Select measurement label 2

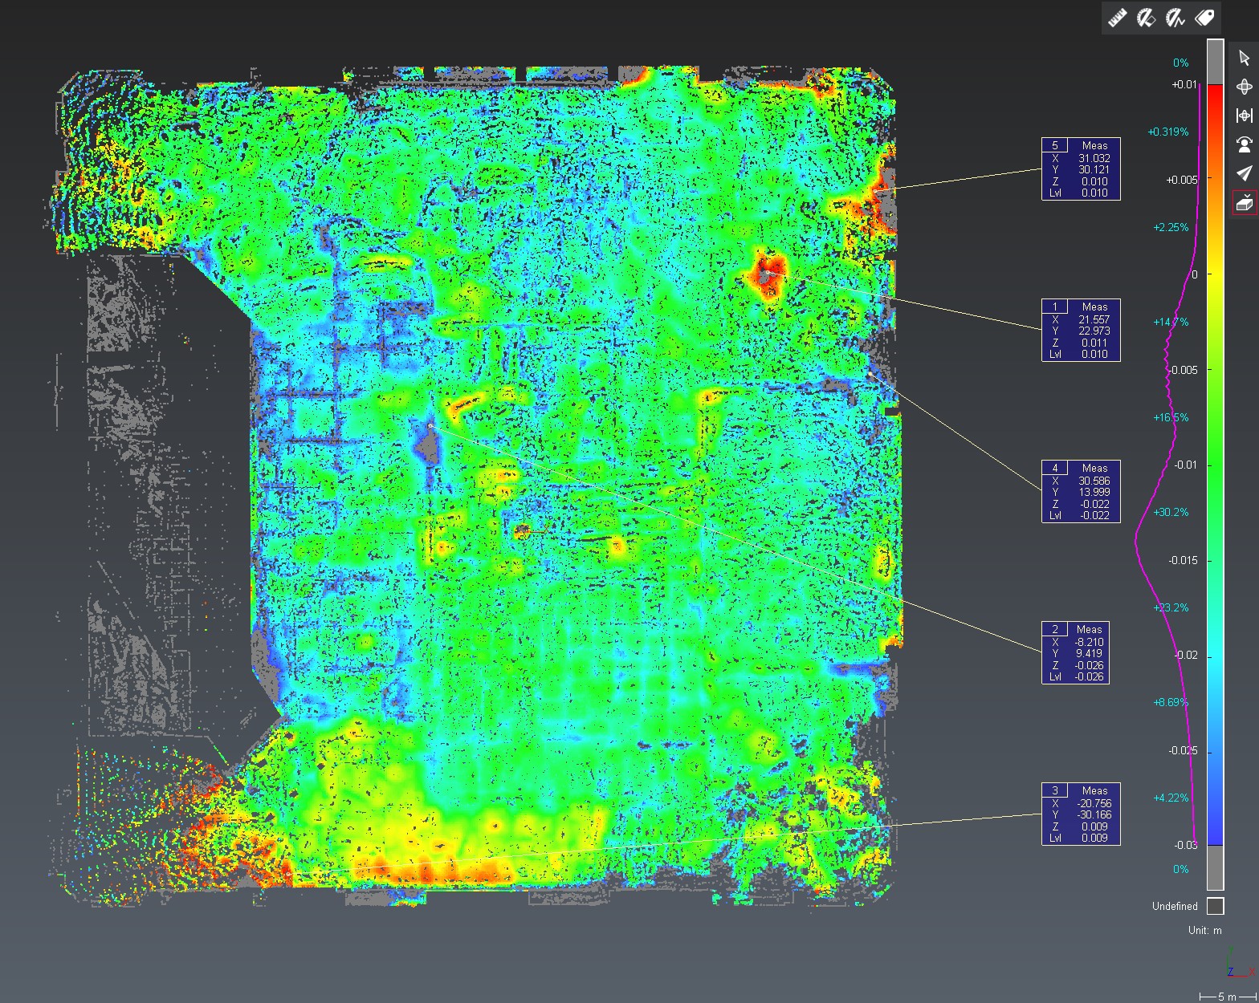point(1075,653)
